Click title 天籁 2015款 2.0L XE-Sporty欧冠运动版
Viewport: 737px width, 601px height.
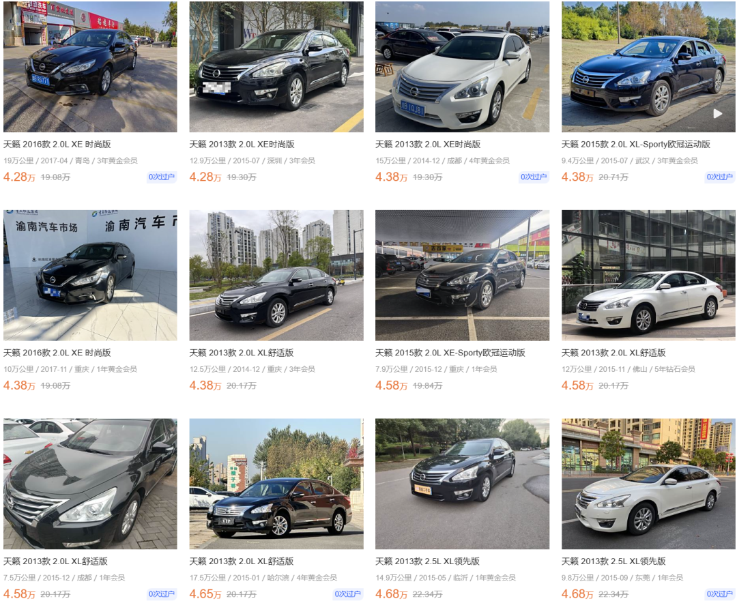(450, 353)
